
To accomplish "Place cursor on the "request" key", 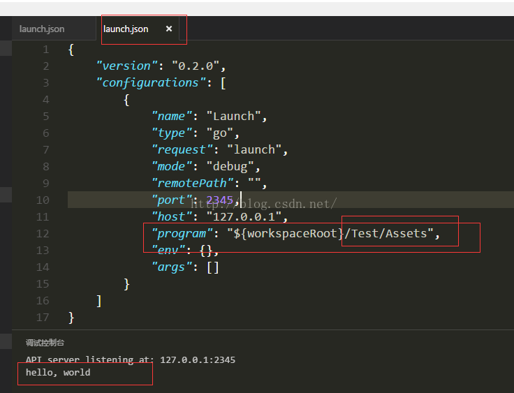I will click(x=182, y=150).
